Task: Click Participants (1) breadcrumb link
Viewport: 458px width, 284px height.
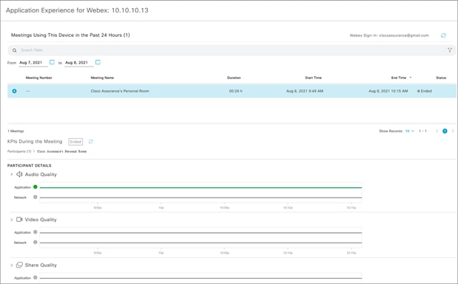Action: [19, 152]
